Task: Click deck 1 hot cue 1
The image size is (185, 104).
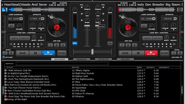Action: [50, 45]
